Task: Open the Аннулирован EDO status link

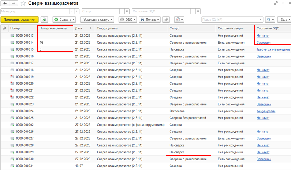Action: tap(266, 111)
